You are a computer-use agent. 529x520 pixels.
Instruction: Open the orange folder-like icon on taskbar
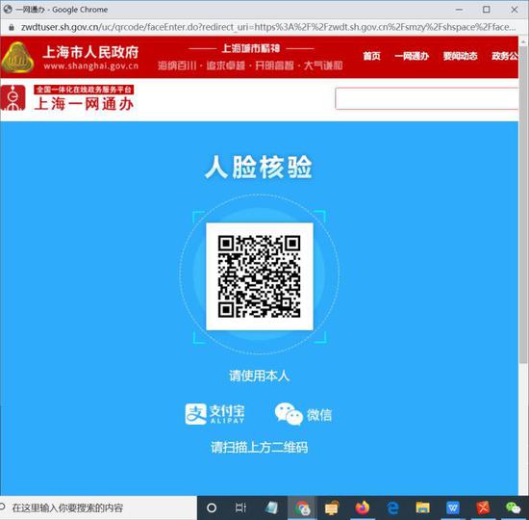pos(332,507)
